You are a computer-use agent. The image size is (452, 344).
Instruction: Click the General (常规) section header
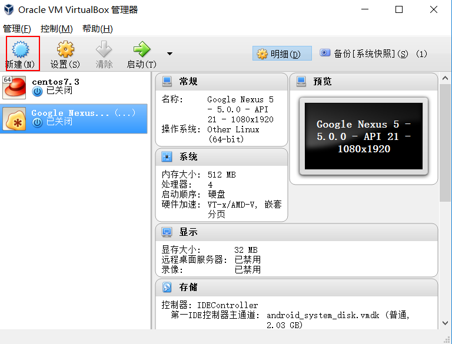click(221, 82)
